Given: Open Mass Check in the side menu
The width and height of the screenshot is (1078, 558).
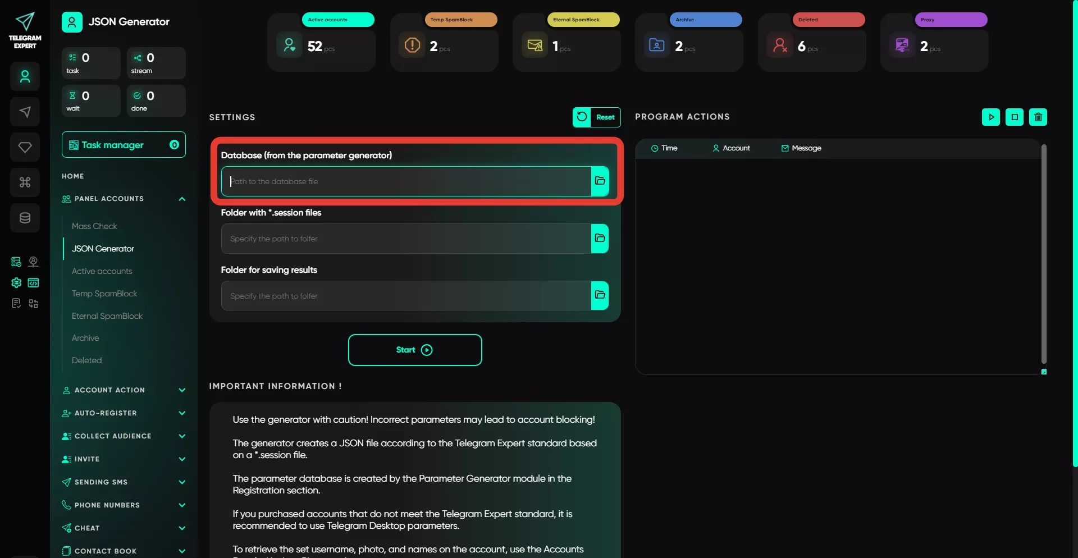Looking at the screenshot, I should (94, 226).
